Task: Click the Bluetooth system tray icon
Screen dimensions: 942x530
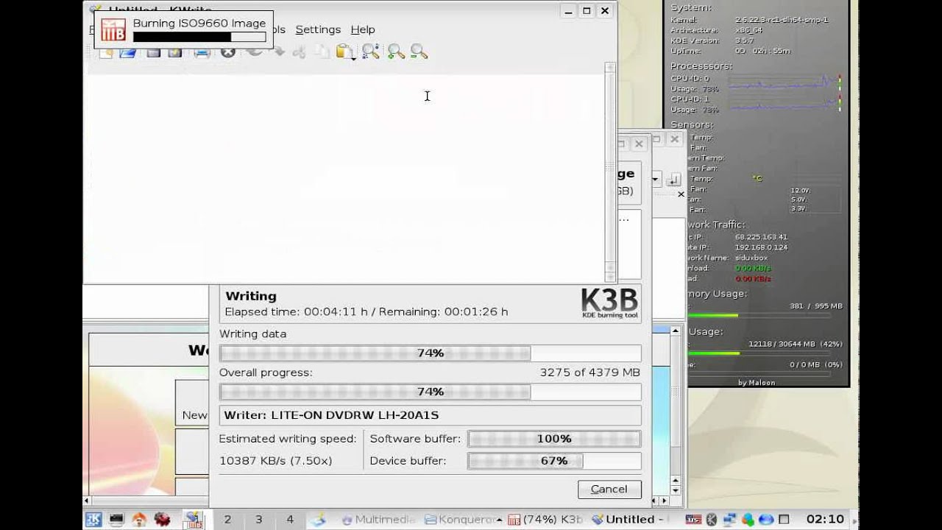Action: point(712,520)
